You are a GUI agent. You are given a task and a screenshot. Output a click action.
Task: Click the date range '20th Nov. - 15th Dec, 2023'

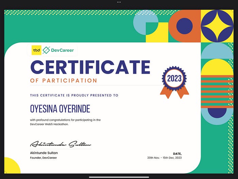pyautogui.click(x=164, y=158)
